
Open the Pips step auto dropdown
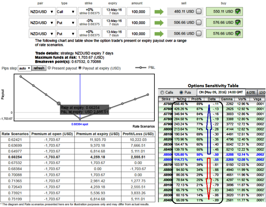pos(25,68)
